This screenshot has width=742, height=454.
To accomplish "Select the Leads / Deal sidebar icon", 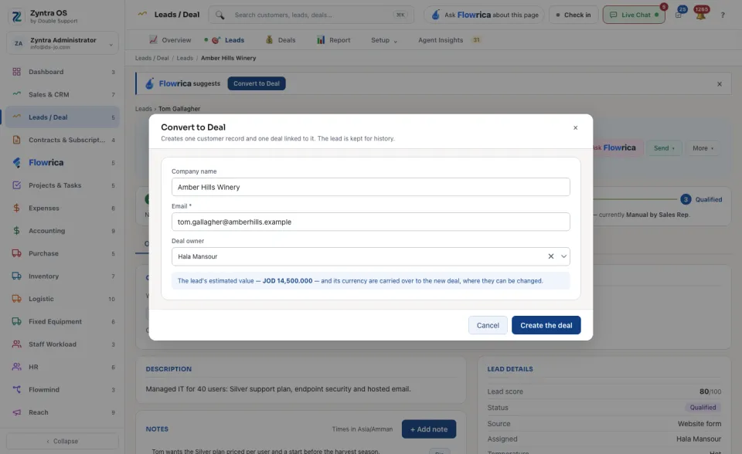I will (x=16, y=117).
